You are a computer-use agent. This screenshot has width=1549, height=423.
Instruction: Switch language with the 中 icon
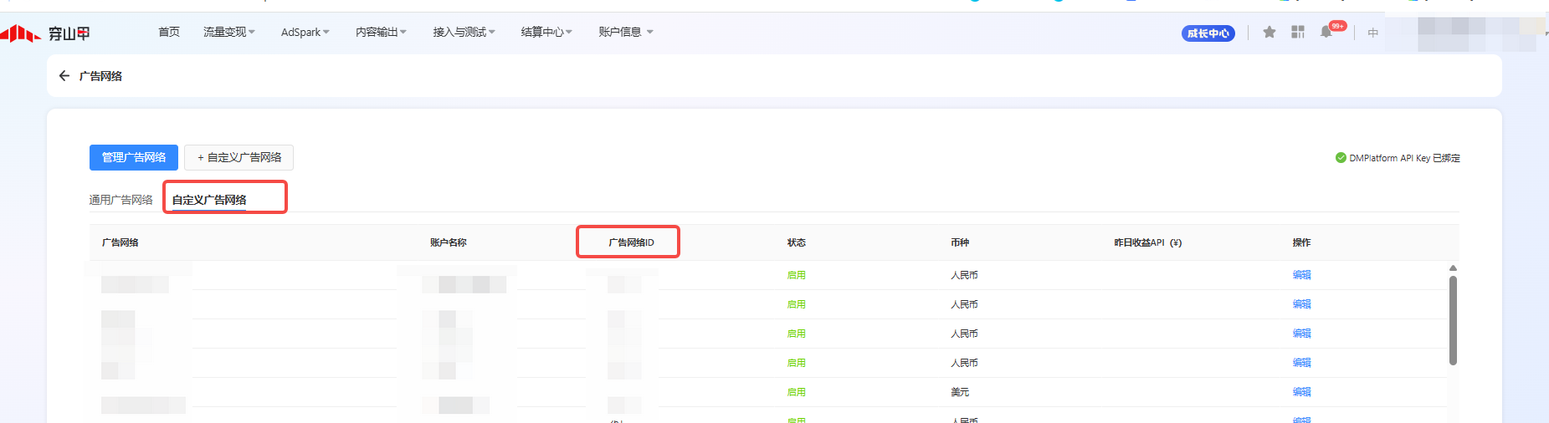(x=1372, y=33)
